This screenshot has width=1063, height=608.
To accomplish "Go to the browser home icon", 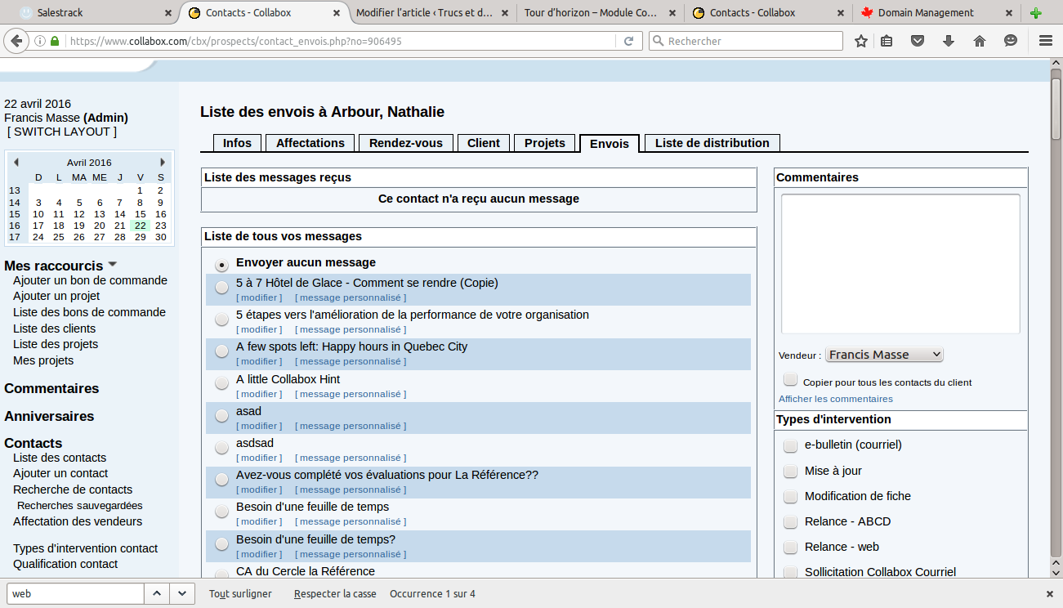I will click(980, 41).
